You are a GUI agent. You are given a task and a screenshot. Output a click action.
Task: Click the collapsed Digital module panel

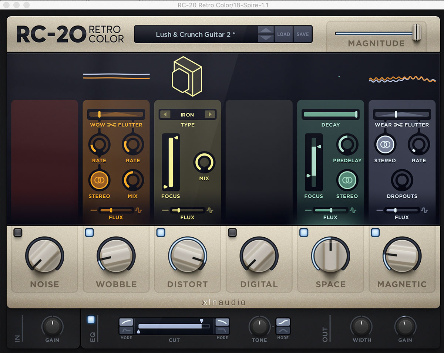pos(259,161)
